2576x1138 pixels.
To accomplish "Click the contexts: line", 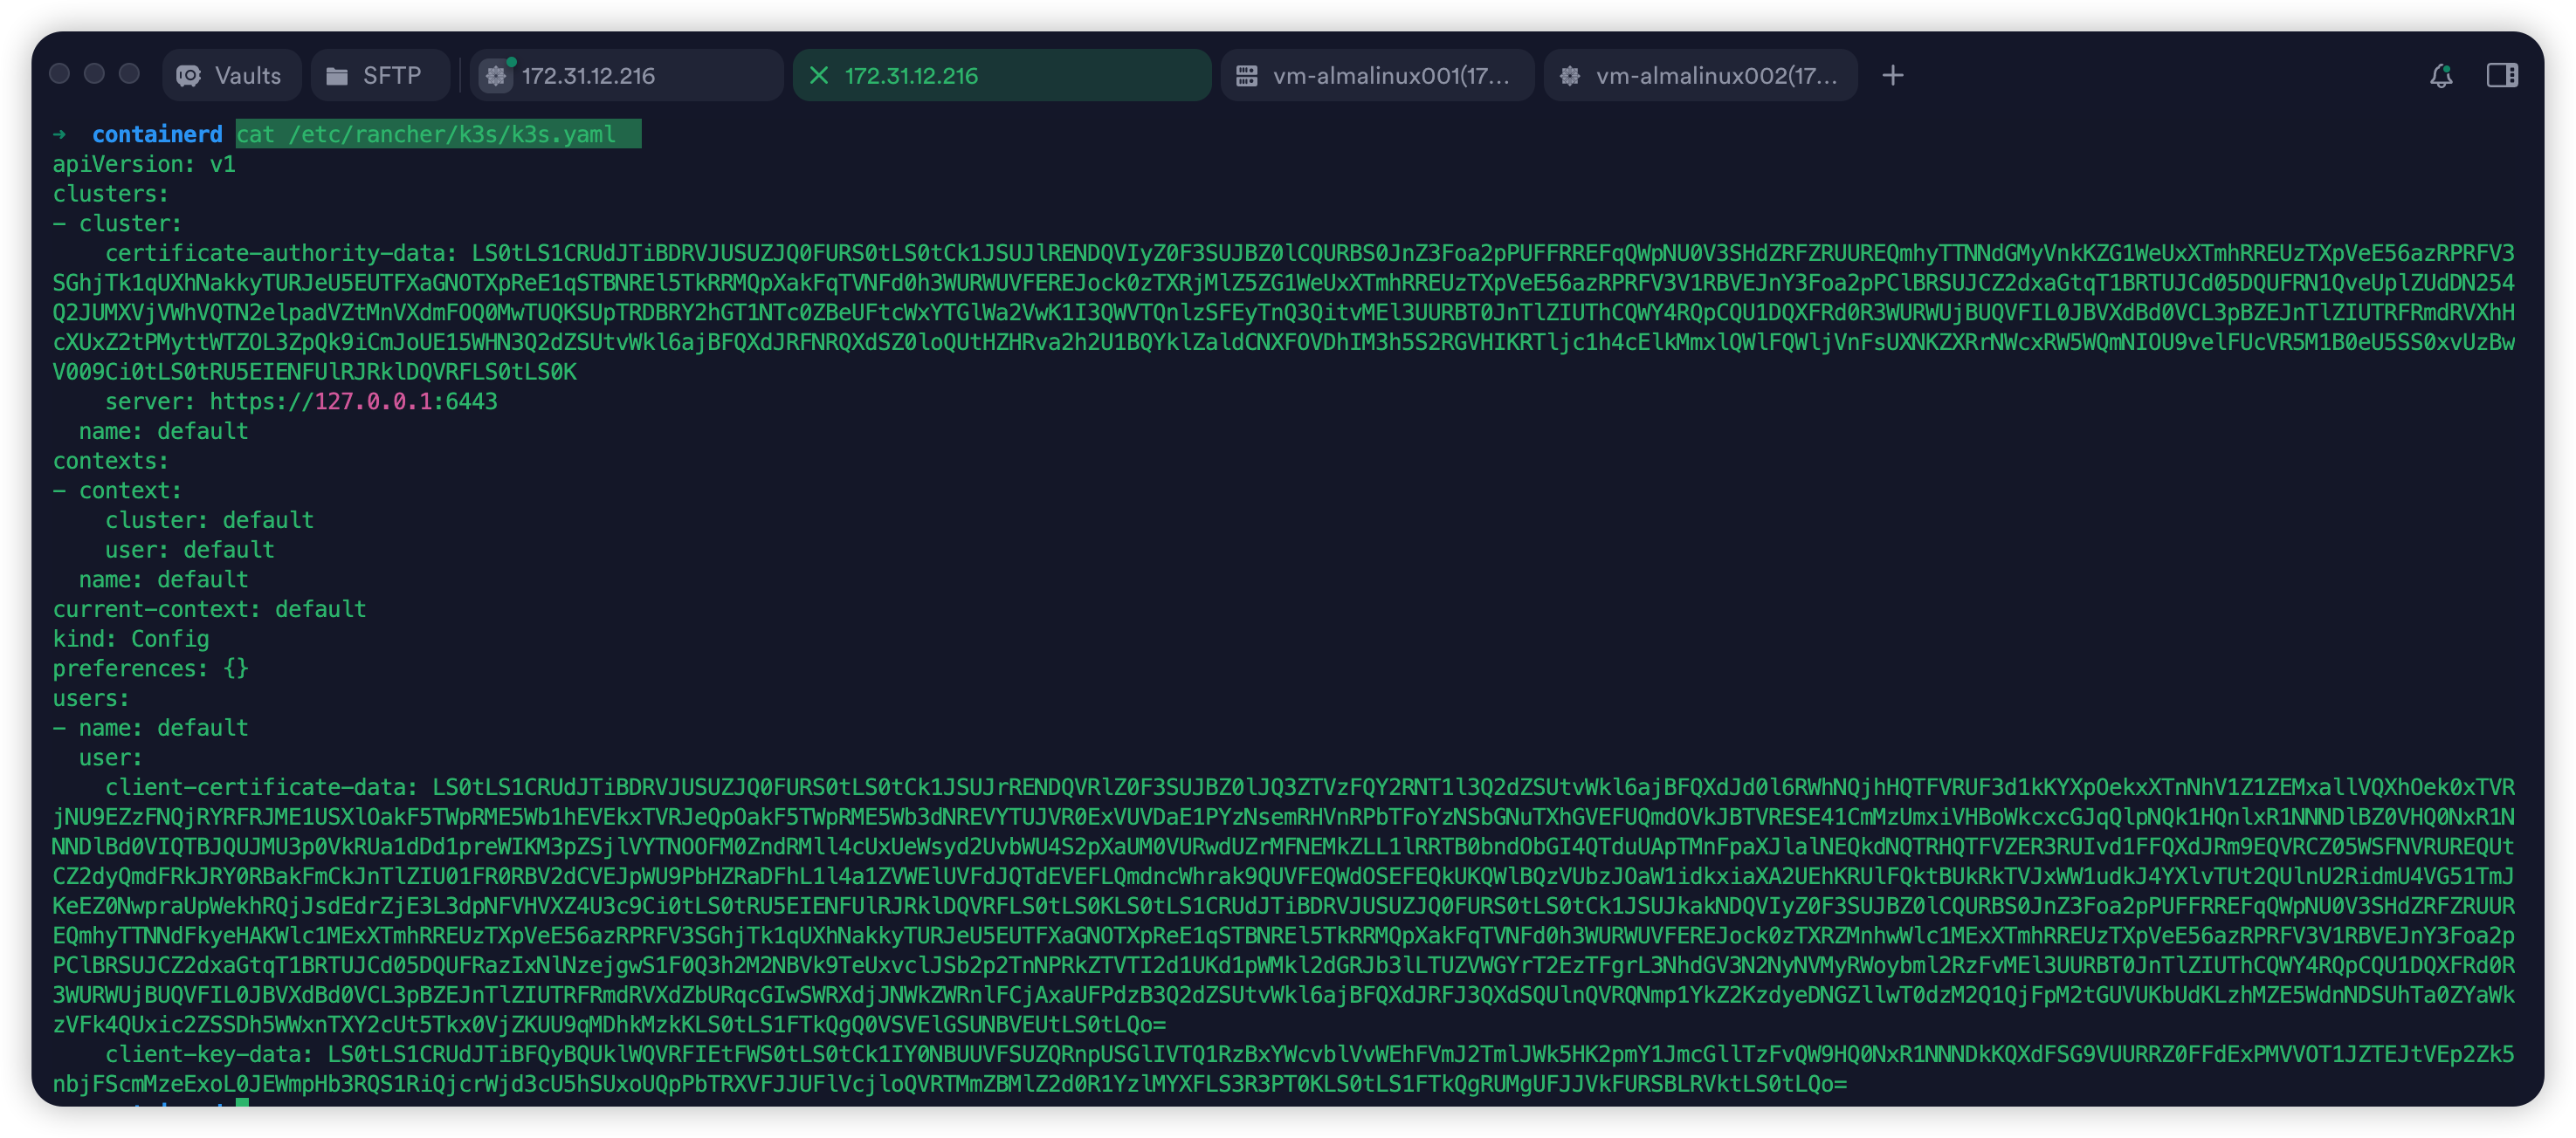I will pyautogui.click(x=111, y=461).
